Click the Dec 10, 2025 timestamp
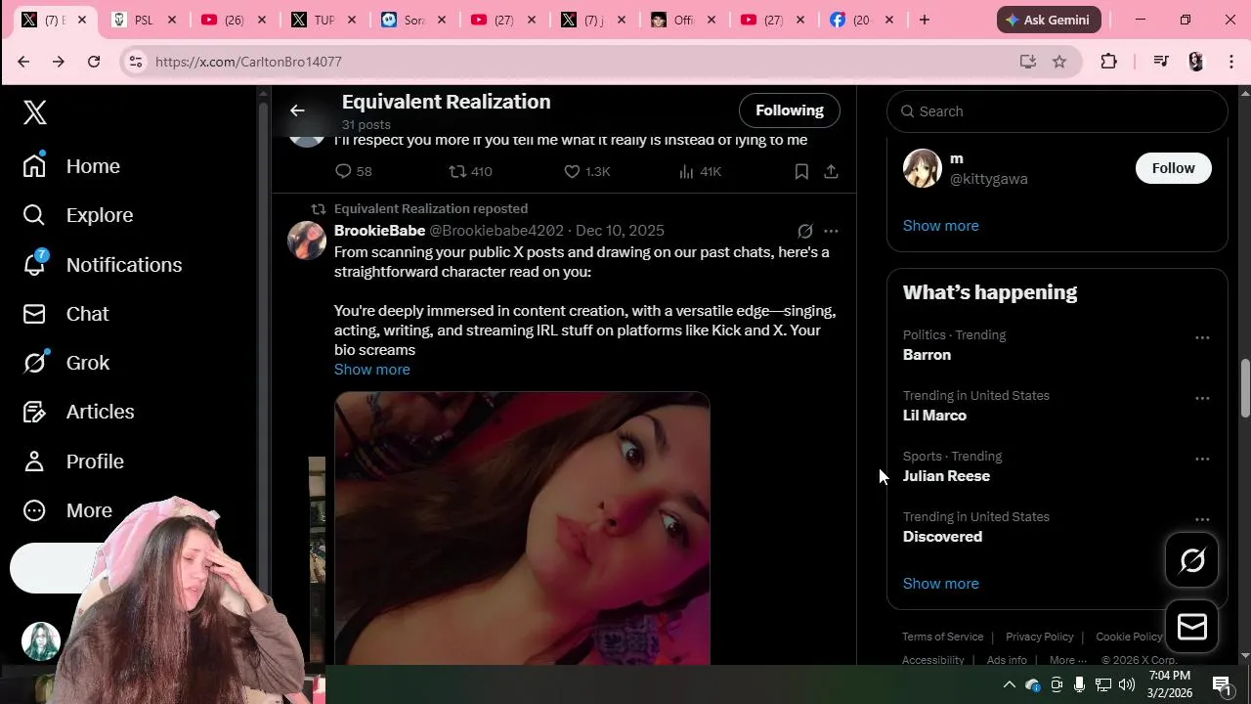This screenshot has width=1251, height=704. [x=620, y=231]
